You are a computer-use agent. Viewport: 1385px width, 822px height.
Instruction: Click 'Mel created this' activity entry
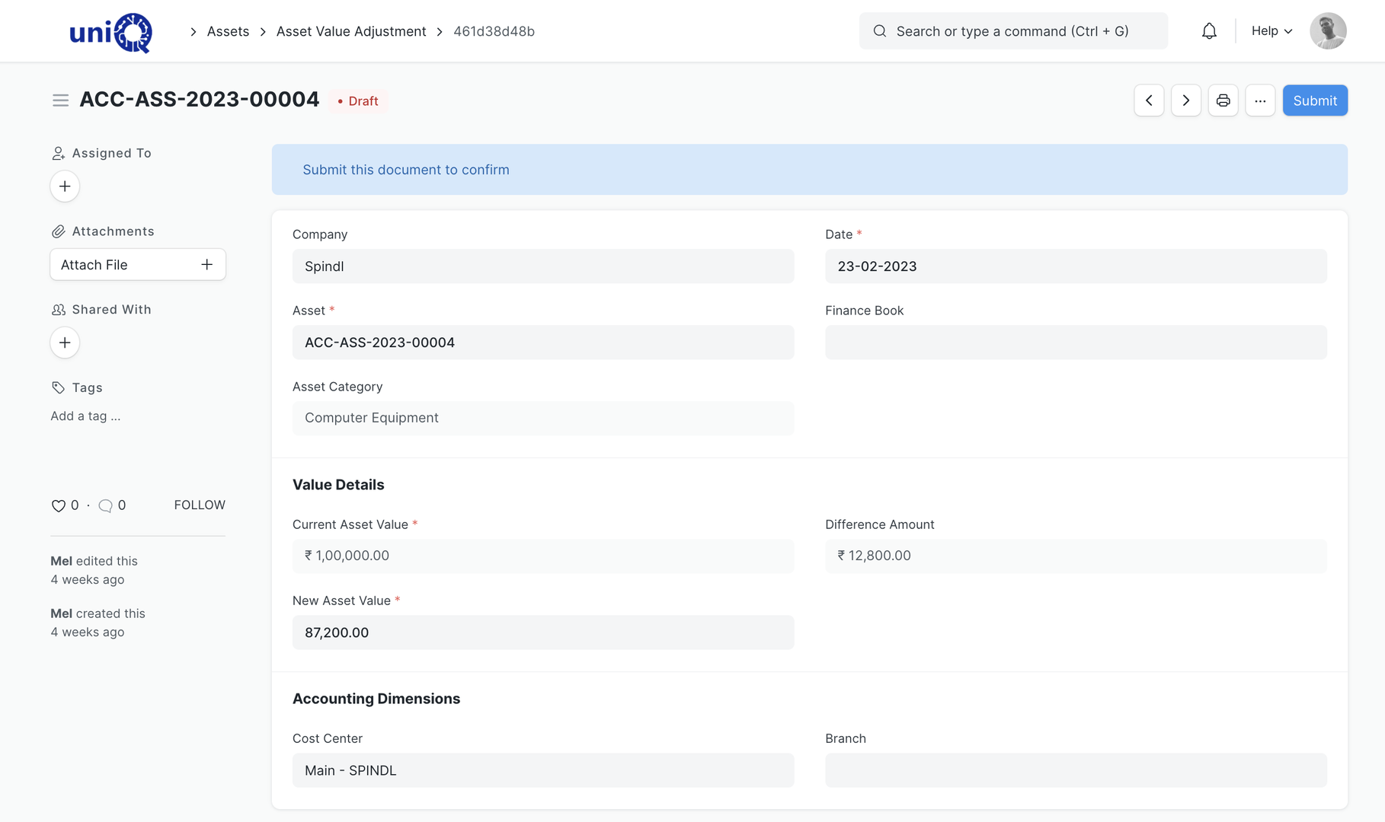click(x=98, y=623)
